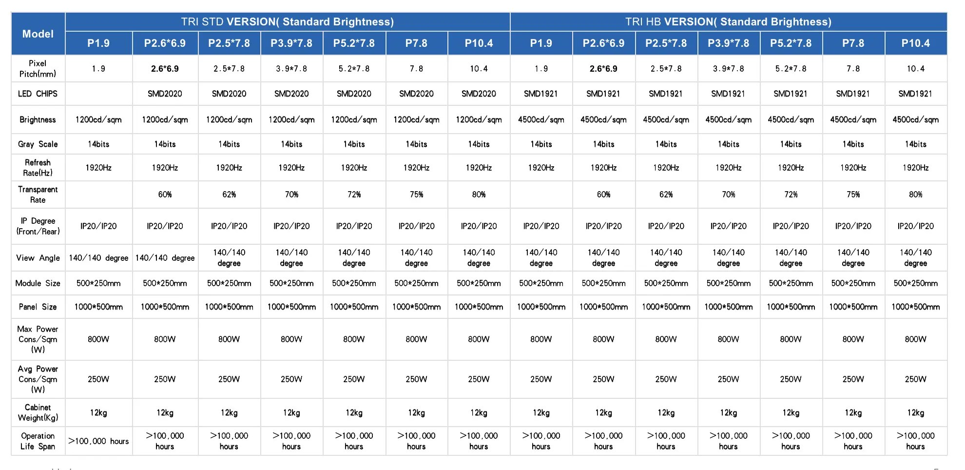Click the first SMD1921 cell under P1.9
Image resolution: width=965 pixels, height=470 pixels.
(541, 94)
